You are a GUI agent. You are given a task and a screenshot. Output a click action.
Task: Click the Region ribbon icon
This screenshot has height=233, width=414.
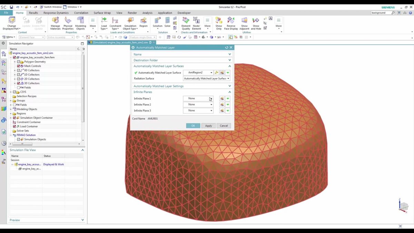tap(144, 20)
